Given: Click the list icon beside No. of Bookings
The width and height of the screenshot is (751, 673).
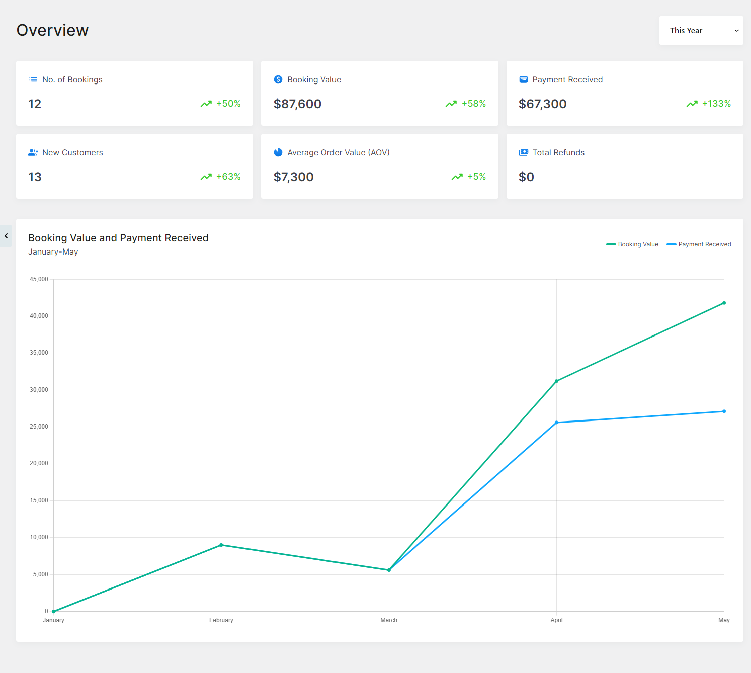Looking at the screenshot, I should click(33, 79).
